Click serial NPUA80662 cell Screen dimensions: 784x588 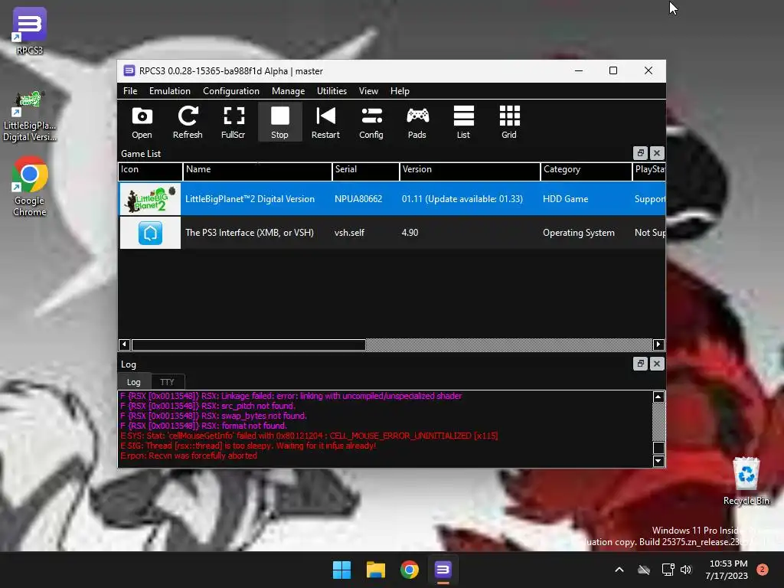pos(358,199)
